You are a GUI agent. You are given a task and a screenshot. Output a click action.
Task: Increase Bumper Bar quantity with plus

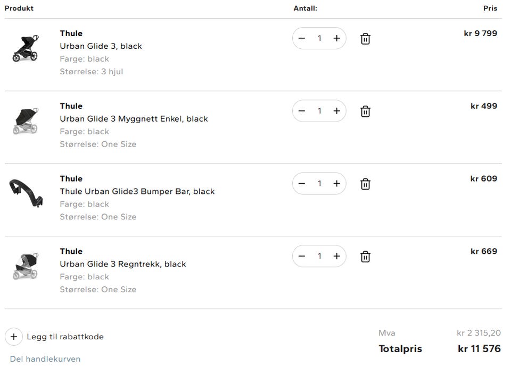pyautogui.click(x=336, y=184)
